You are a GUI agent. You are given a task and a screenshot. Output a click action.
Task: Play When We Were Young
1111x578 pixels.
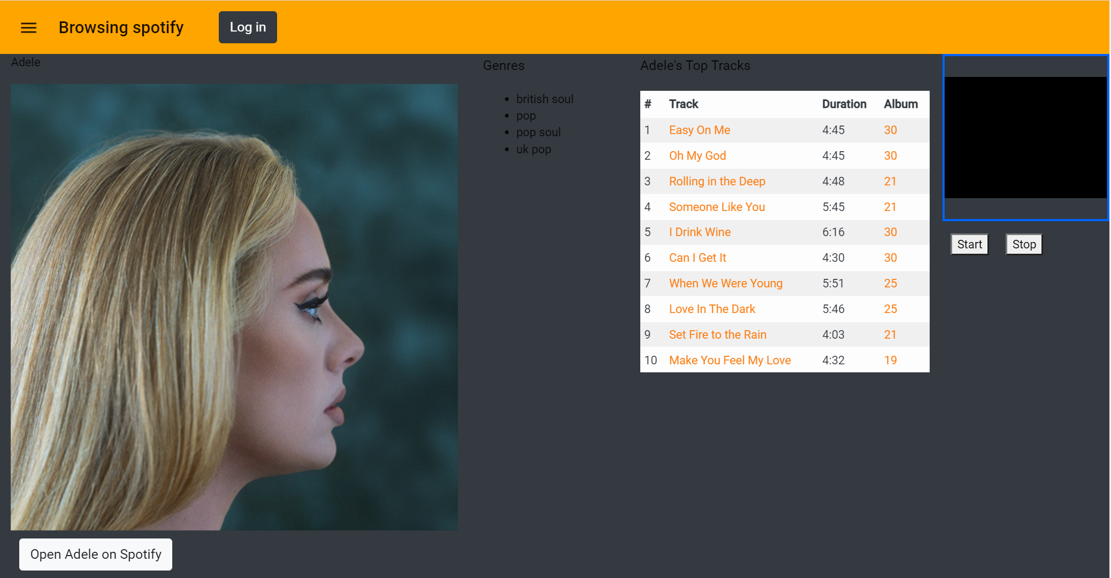click(725, 283)
